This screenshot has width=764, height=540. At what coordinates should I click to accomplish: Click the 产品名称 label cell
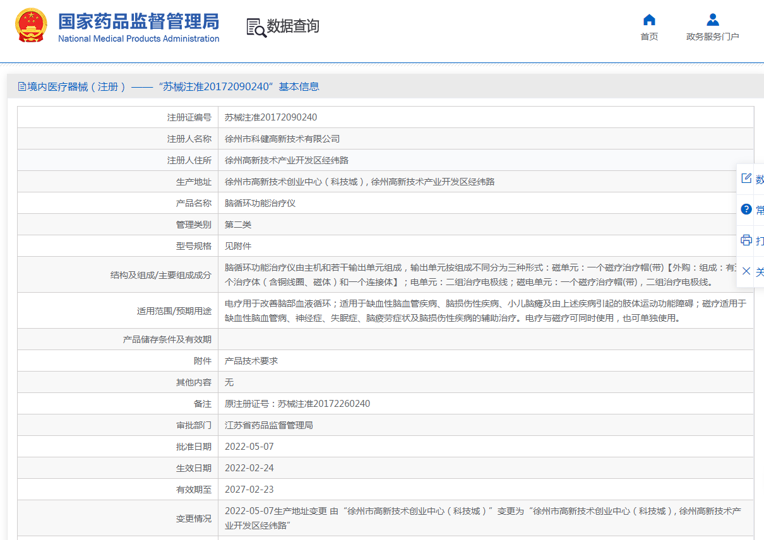pos(117,203)
